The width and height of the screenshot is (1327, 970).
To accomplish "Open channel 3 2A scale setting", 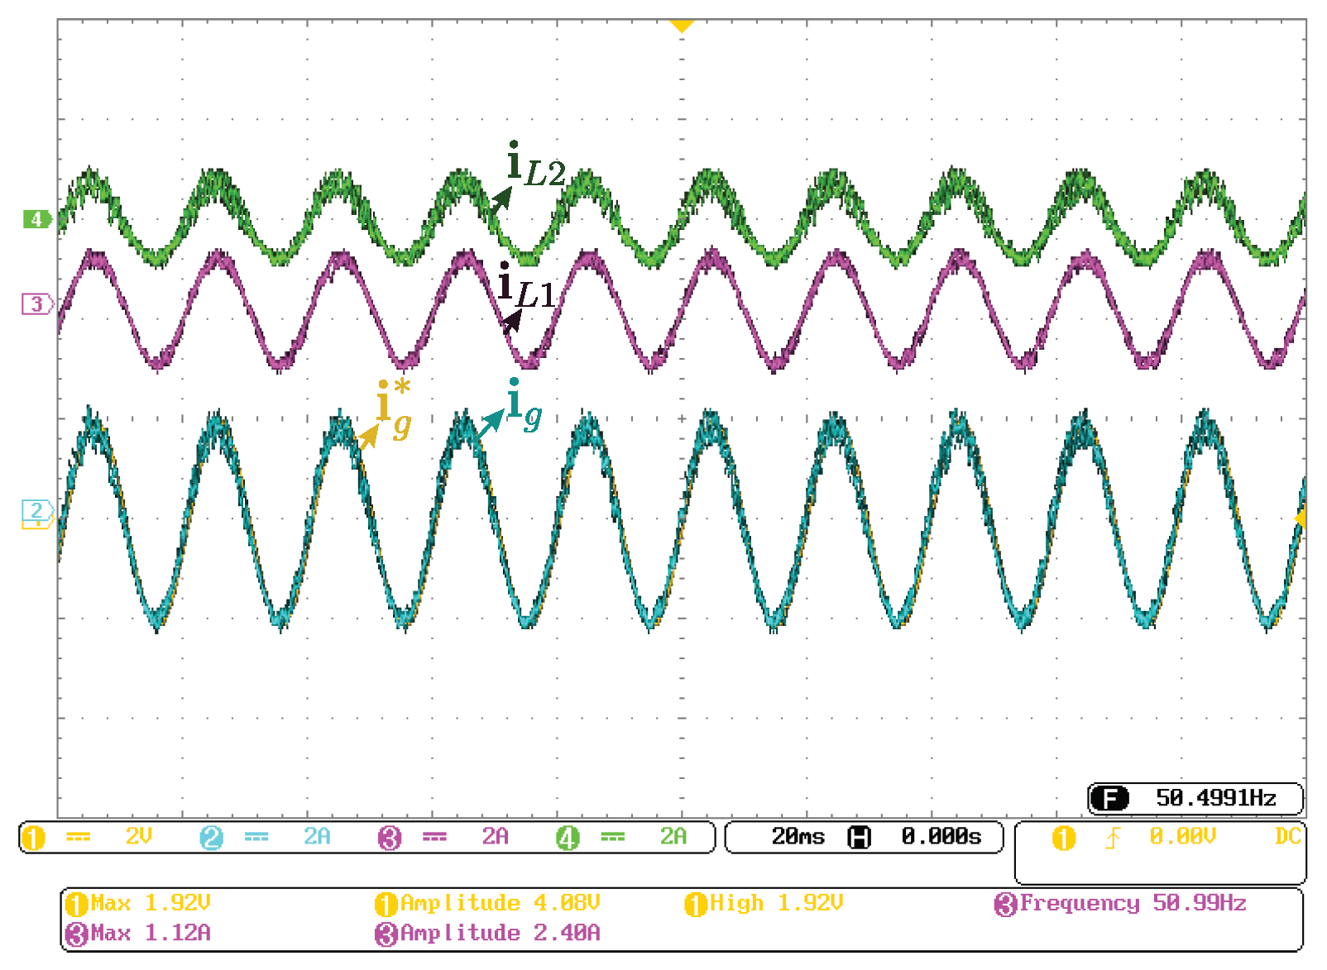I will point(495,837).
